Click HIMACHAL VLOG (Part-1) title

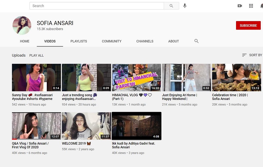(x=132, y=97)
